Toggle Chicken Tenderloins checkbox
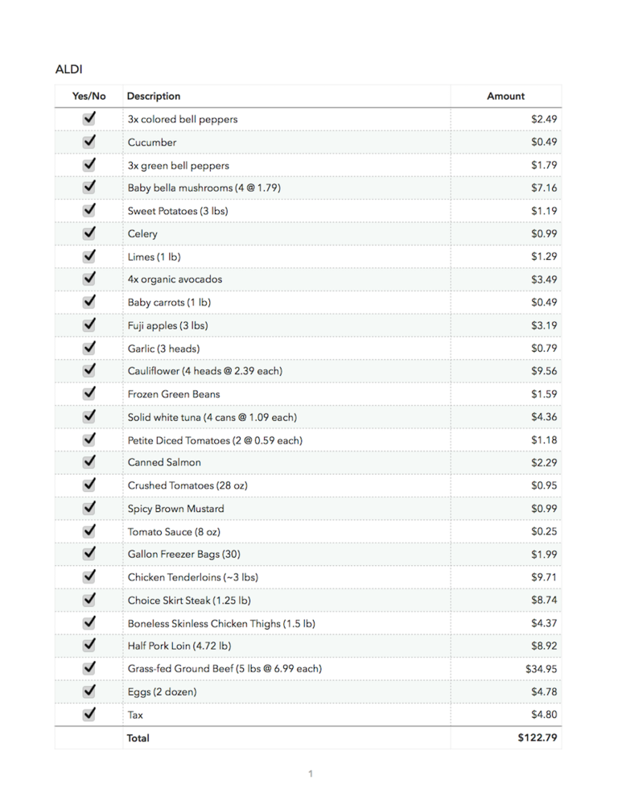This screenshot has height=805, width=622. pyautogui.click(x=89, y=576)
